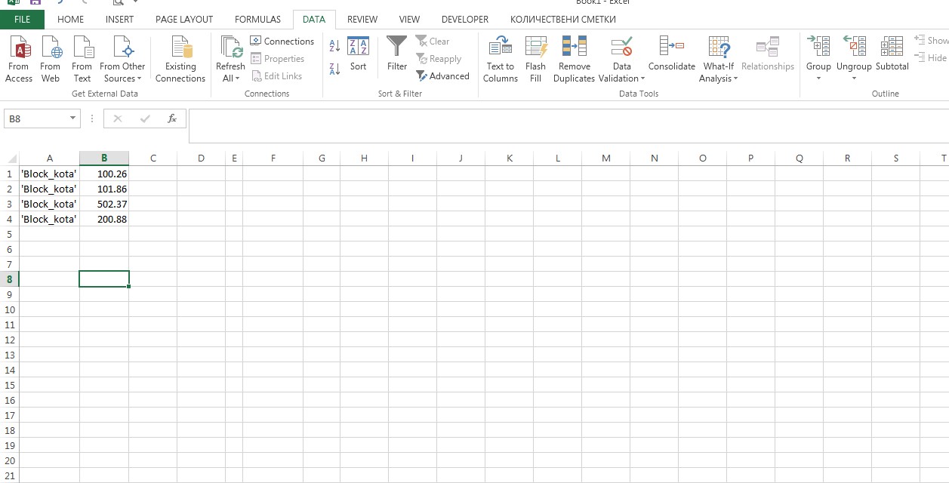This screenshot has width=949, height=483.
Task: Click Clear filter button
Action: point(433,42)
